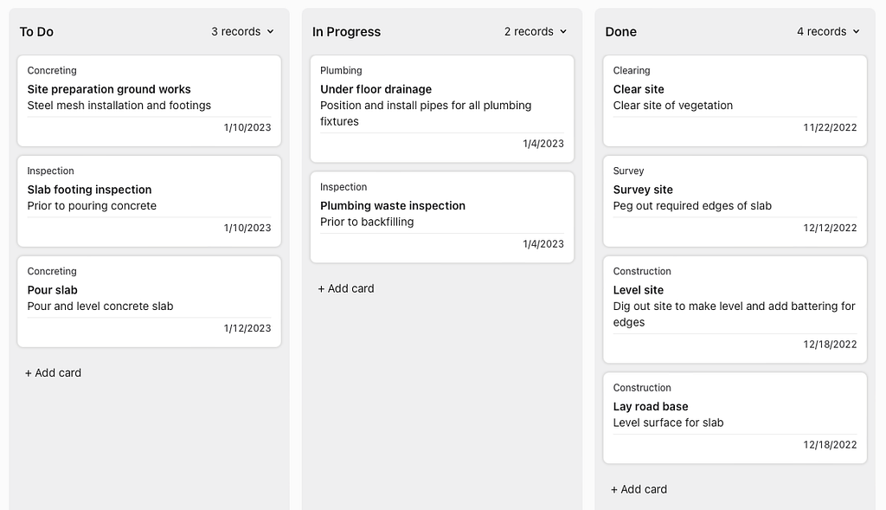
Task: Select the Done column header
Action: [x=621, y=32]
